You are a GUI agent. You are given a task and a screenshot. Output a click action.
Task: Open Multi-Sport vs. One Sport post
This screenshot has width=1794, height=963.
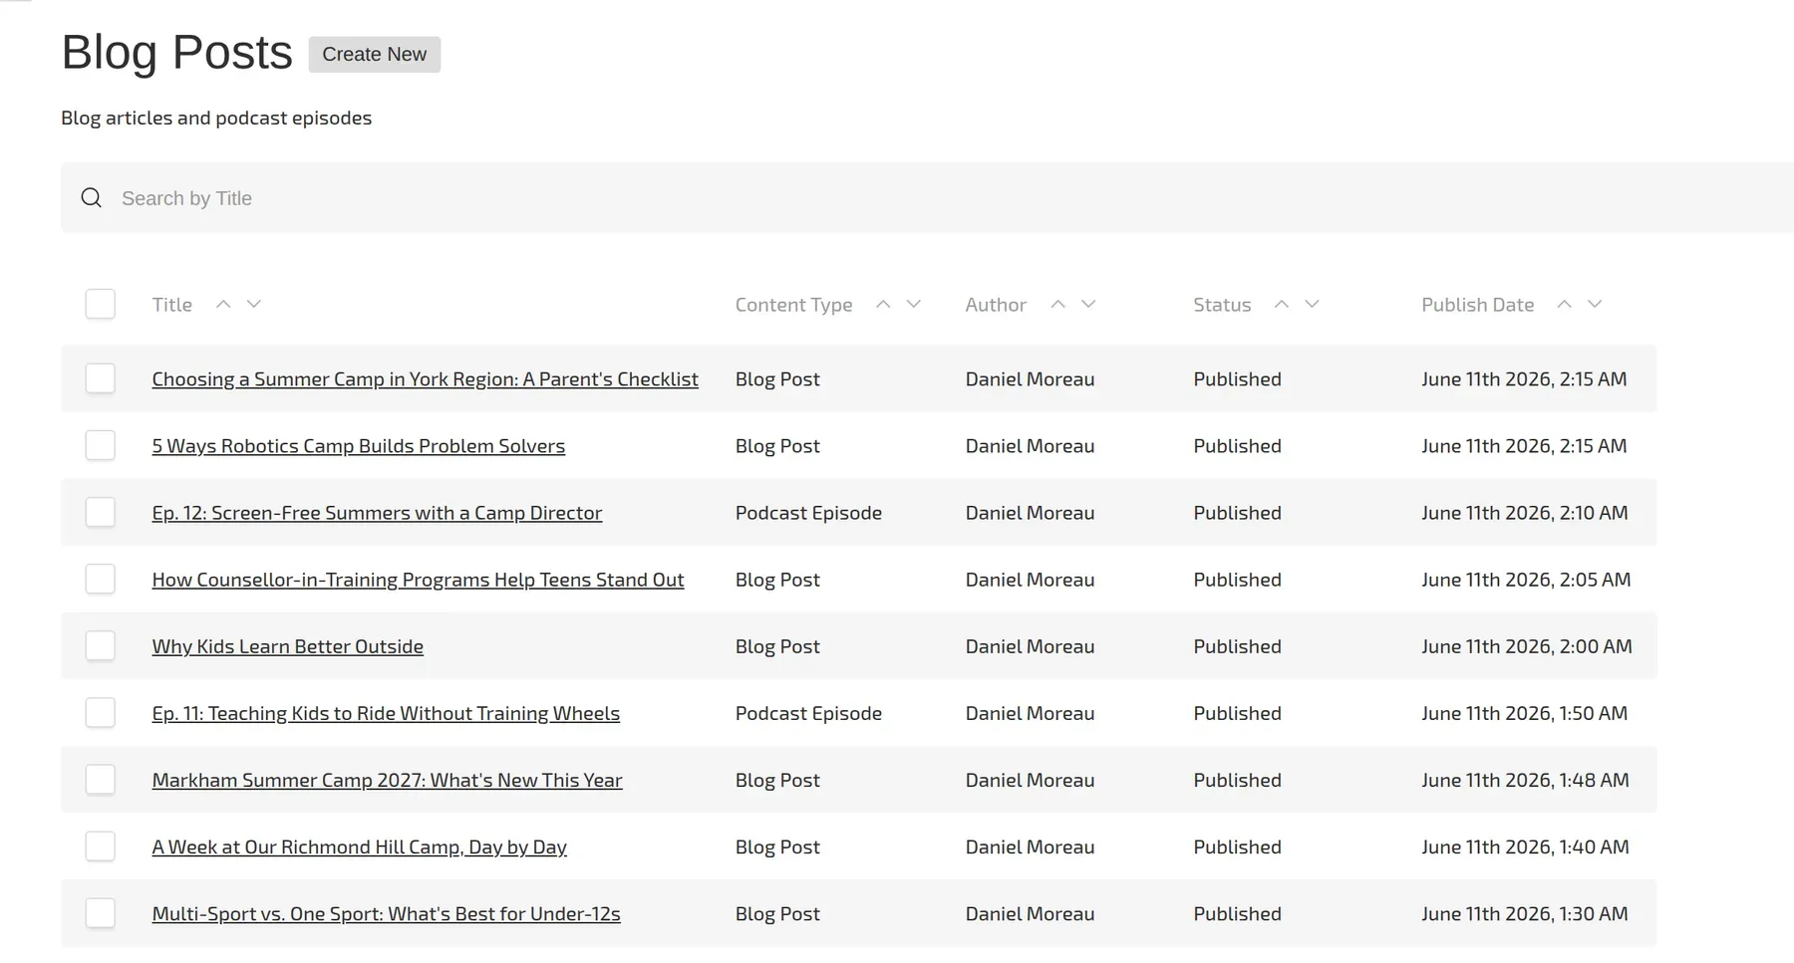(386, 913)
